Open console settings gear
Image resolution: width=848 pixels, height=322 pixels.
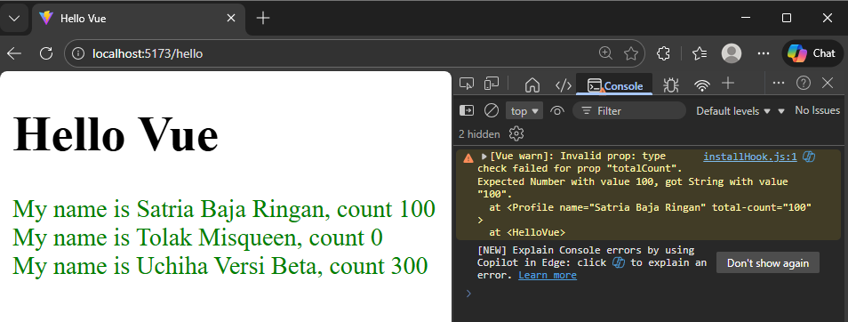coord(516,133)
